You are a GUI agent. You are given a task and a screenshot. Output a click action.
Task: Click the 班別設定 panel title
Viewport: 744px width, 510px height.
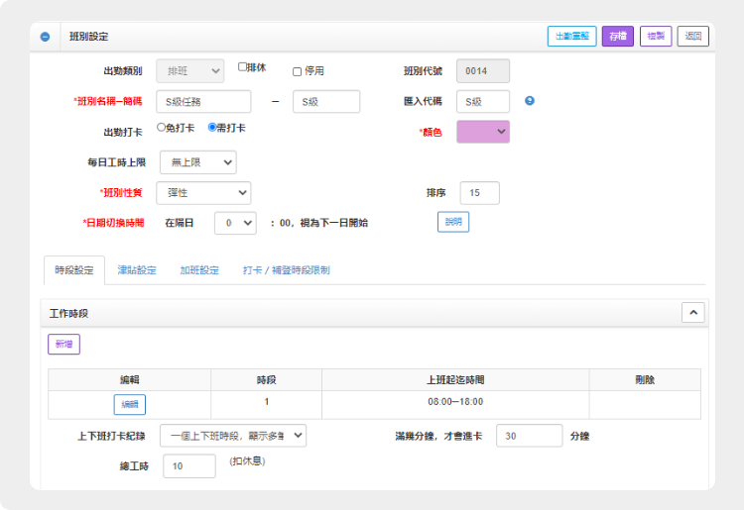point(88,37)
